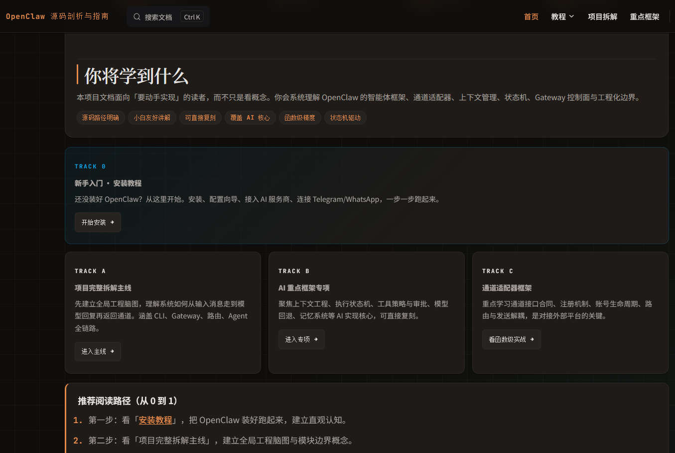Click the arrow icon in 进入专项
This screenshot has height=453, width=675.
click(316, 339)
